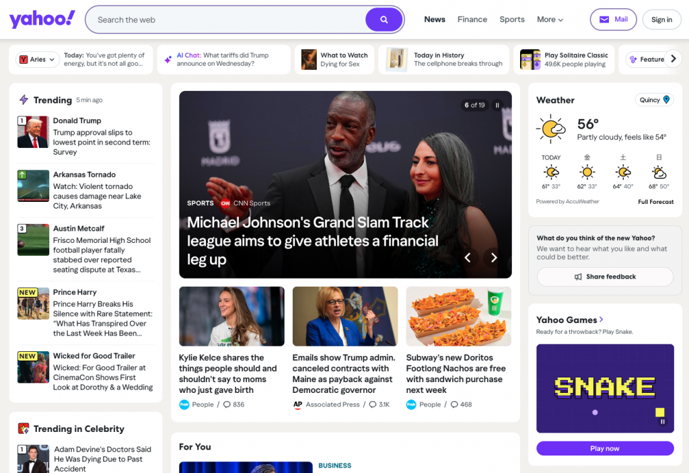Click the Yahoo Games arrow chevron
Viewport: 689px width, 473px height.
click(601, 320)
